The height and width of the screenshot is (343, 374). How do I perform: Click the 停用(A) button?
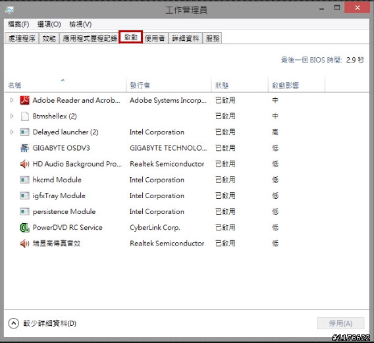[340, 323]
